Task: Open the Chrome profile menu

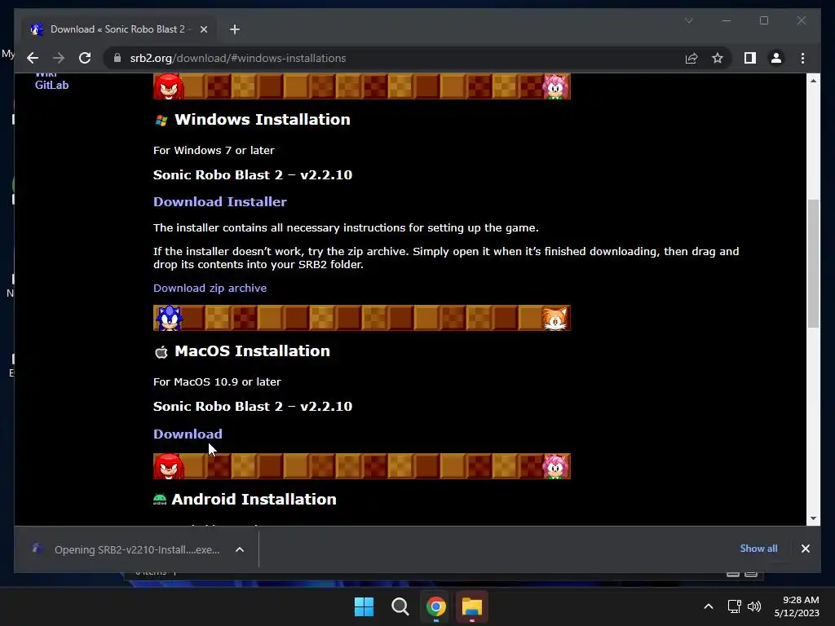Action: 776,58
